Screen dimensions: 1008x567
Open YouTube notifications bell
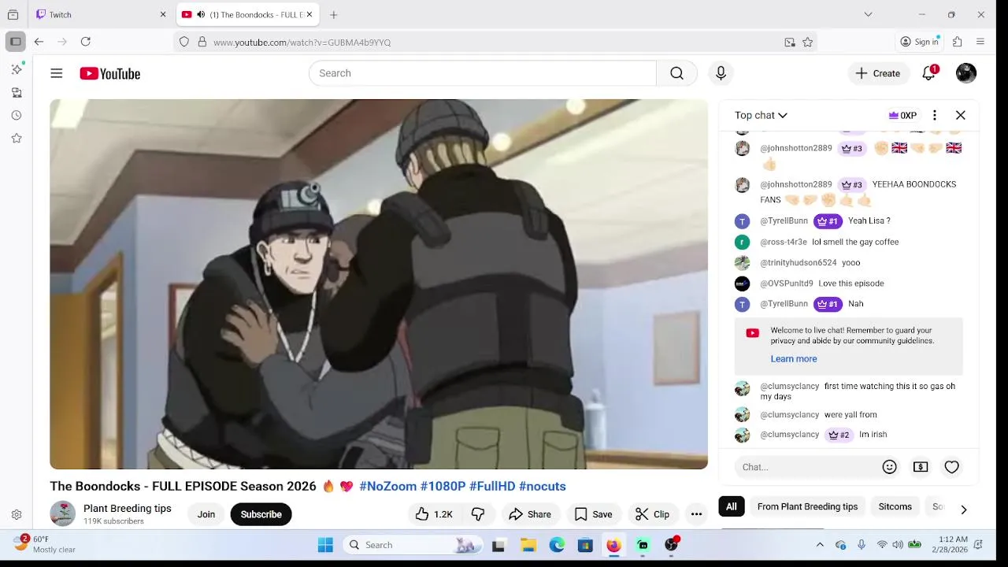tap(929, 73)
